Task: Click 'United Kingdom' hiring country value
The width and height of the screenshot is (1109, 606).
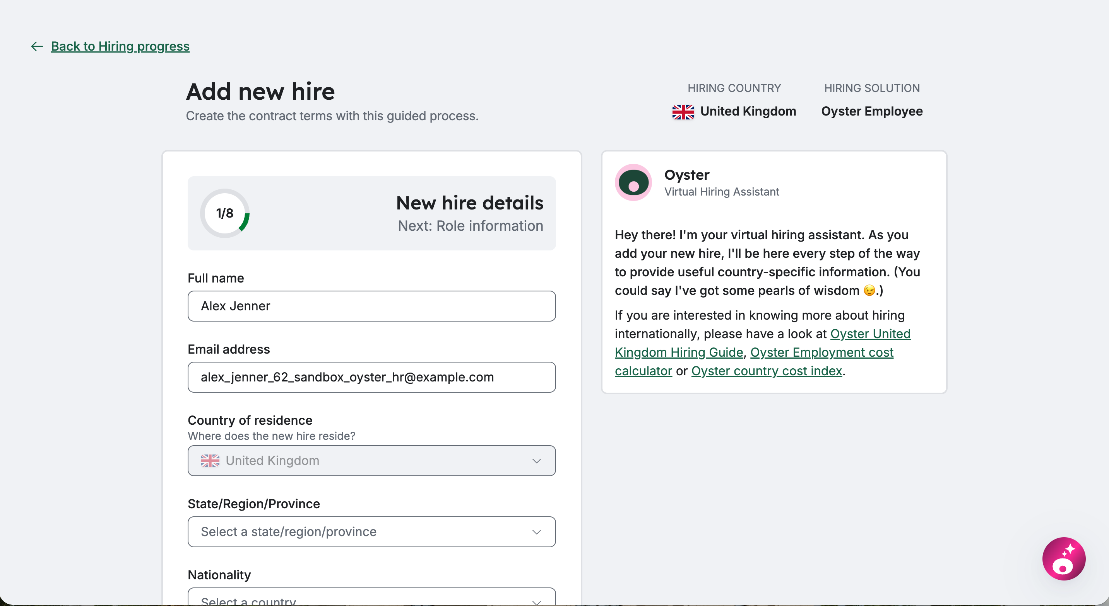Action: tap(748, 111)
